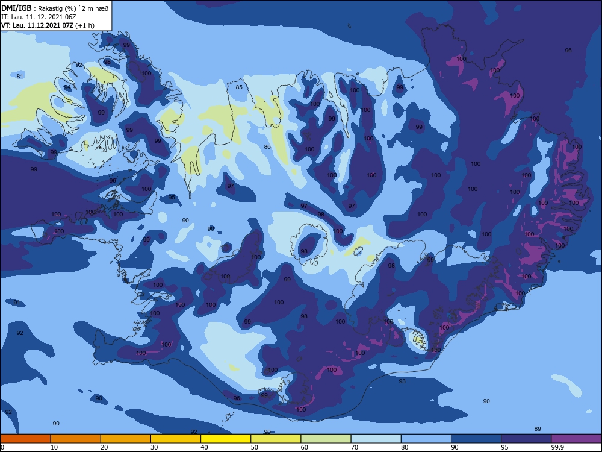Click the color scale tick label "10"
This screenshot has width=602, height=452.
(54, 447)
